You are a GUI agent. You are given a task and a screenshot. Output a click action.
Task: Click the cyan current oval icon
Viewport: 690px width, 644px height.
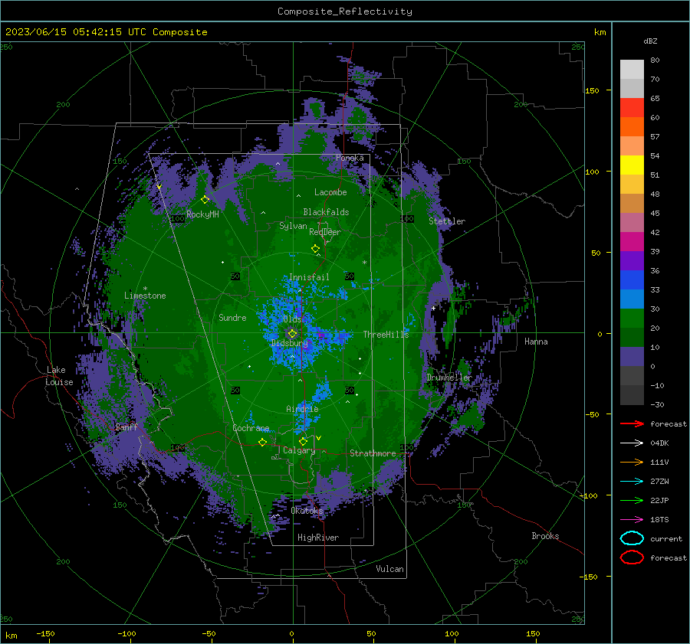coord(632,538)
